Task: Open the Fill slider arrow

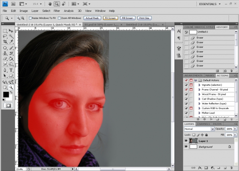Action: (235, 135)
